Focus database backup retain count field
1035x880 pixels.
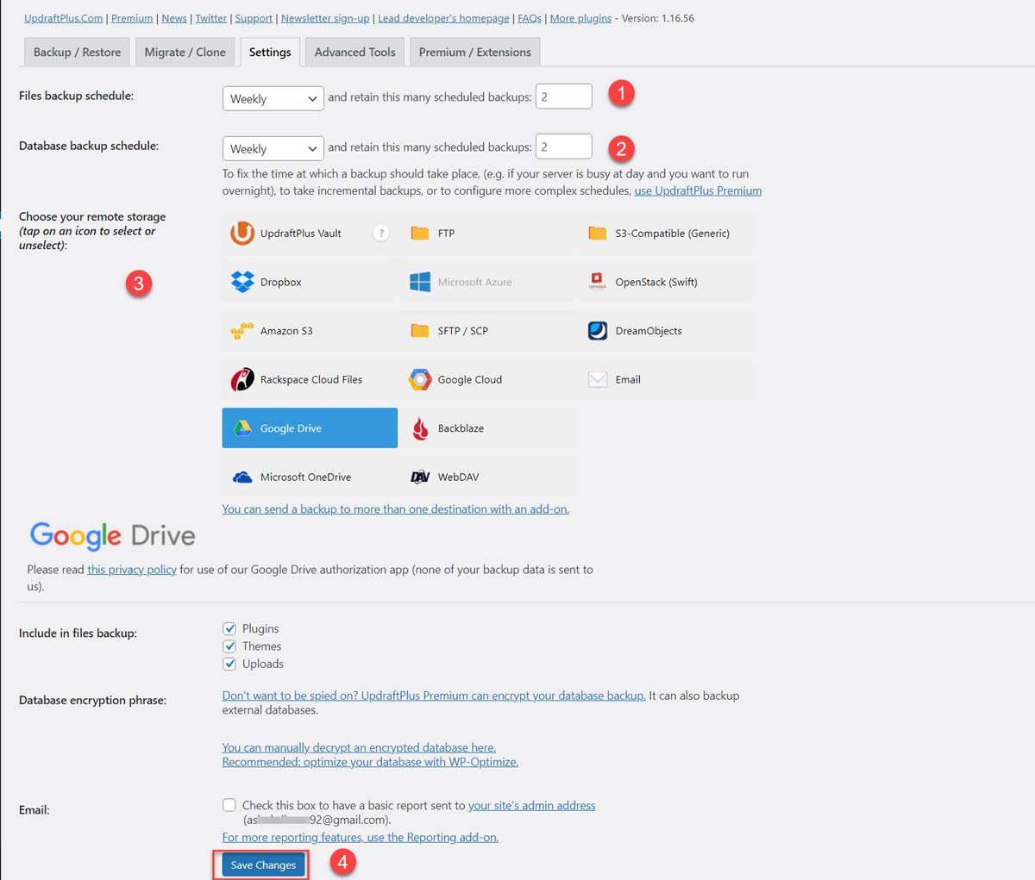pyautogui.click(x=564, y=147)
